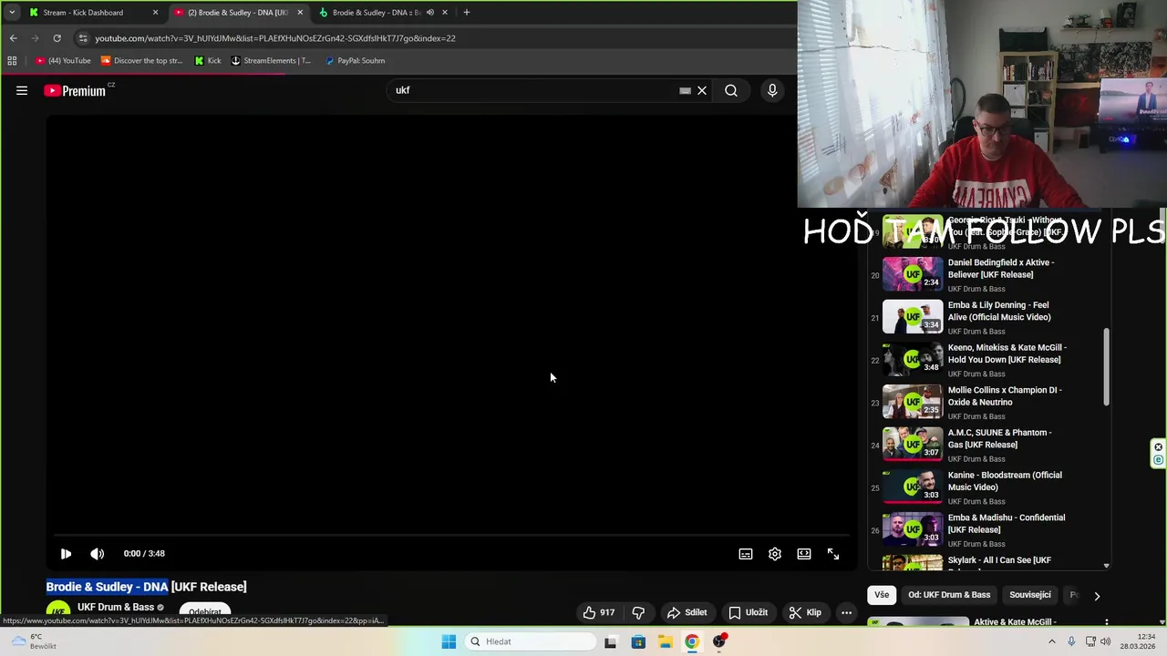1167x656 pixels.
Task: Open site information icon in address bar
Action: (83, 38)
